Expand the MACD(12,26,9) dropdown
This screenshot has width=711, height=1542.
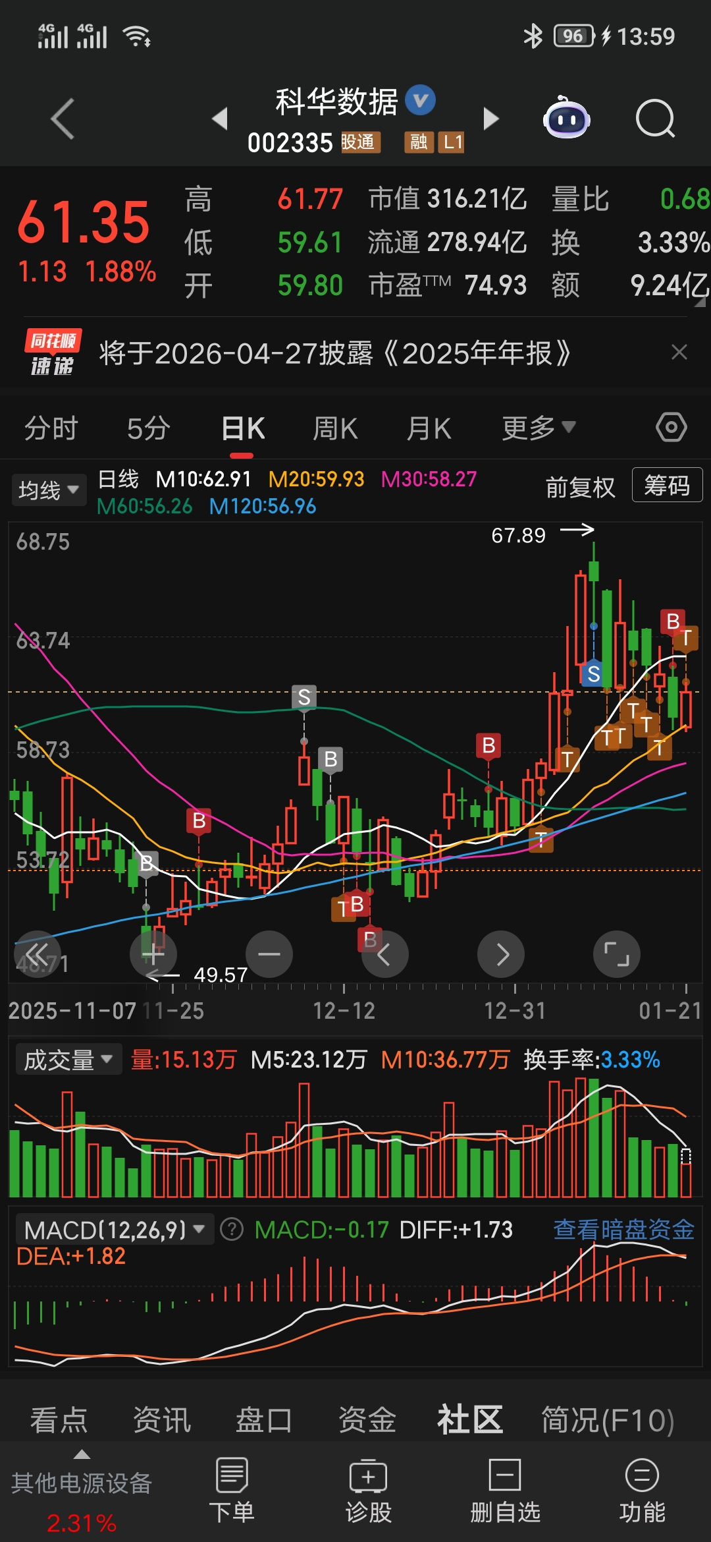[115, 1230]
